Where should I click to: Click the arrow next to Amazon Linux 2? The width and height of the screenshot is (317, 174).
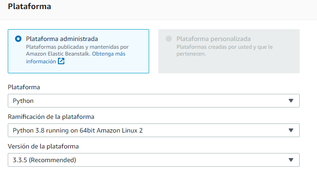tap(291, 130)
